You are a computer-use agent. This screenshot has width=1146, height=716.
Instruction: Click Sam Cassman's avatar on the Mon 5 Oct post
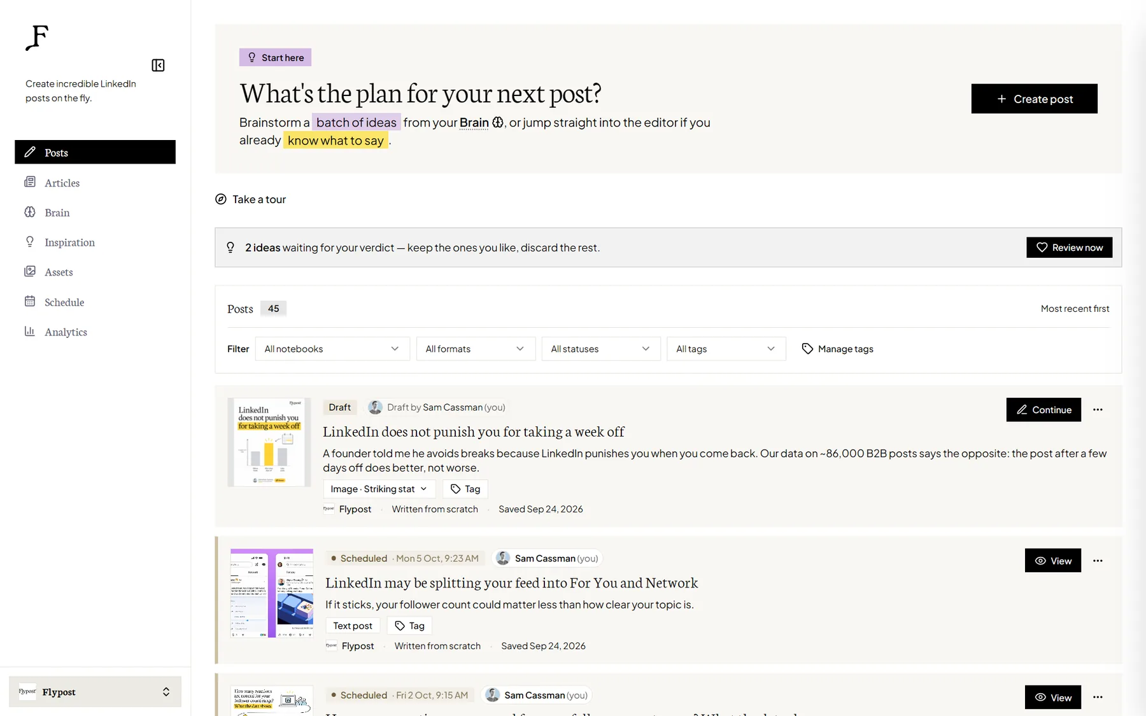pos(503,558)
